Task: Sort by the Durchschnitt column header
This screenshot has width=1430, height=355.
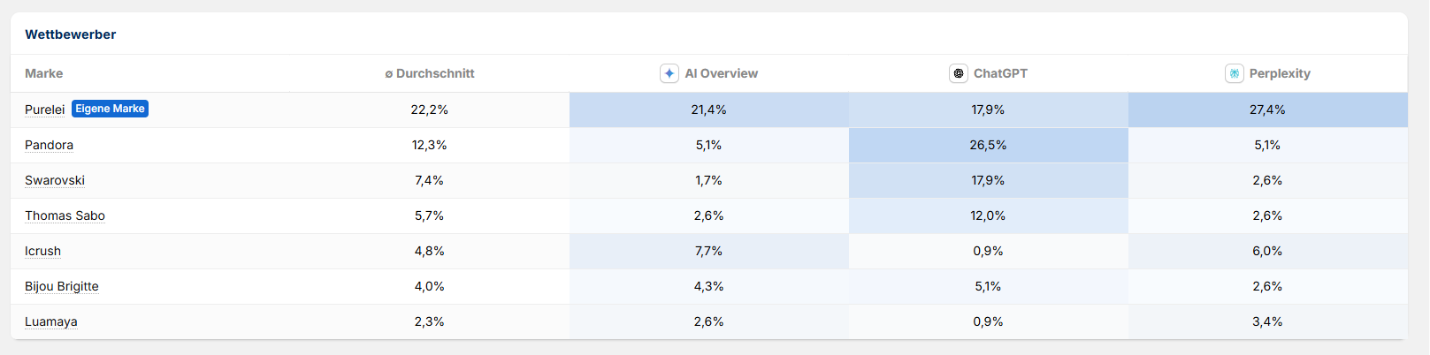Action: (x=430, y=73)
